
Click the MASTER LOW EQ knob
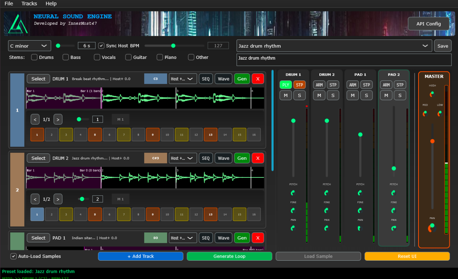pyautogui.click(x=439, y=113)
